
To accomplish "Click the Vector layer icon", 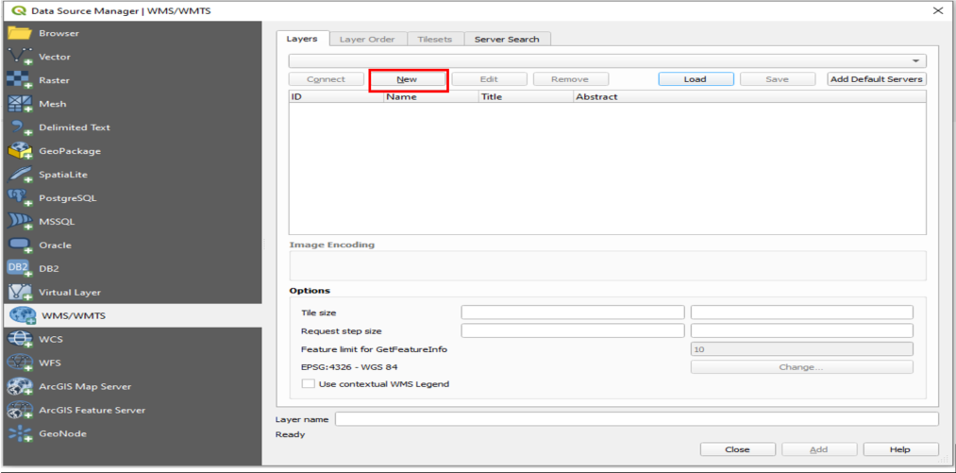I will [19, 57].
